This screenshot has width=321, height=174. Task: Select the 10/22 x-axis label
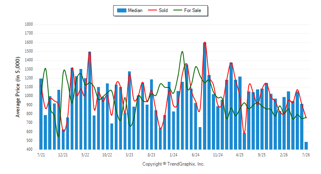pyautogui.click(x=107, y=155)
